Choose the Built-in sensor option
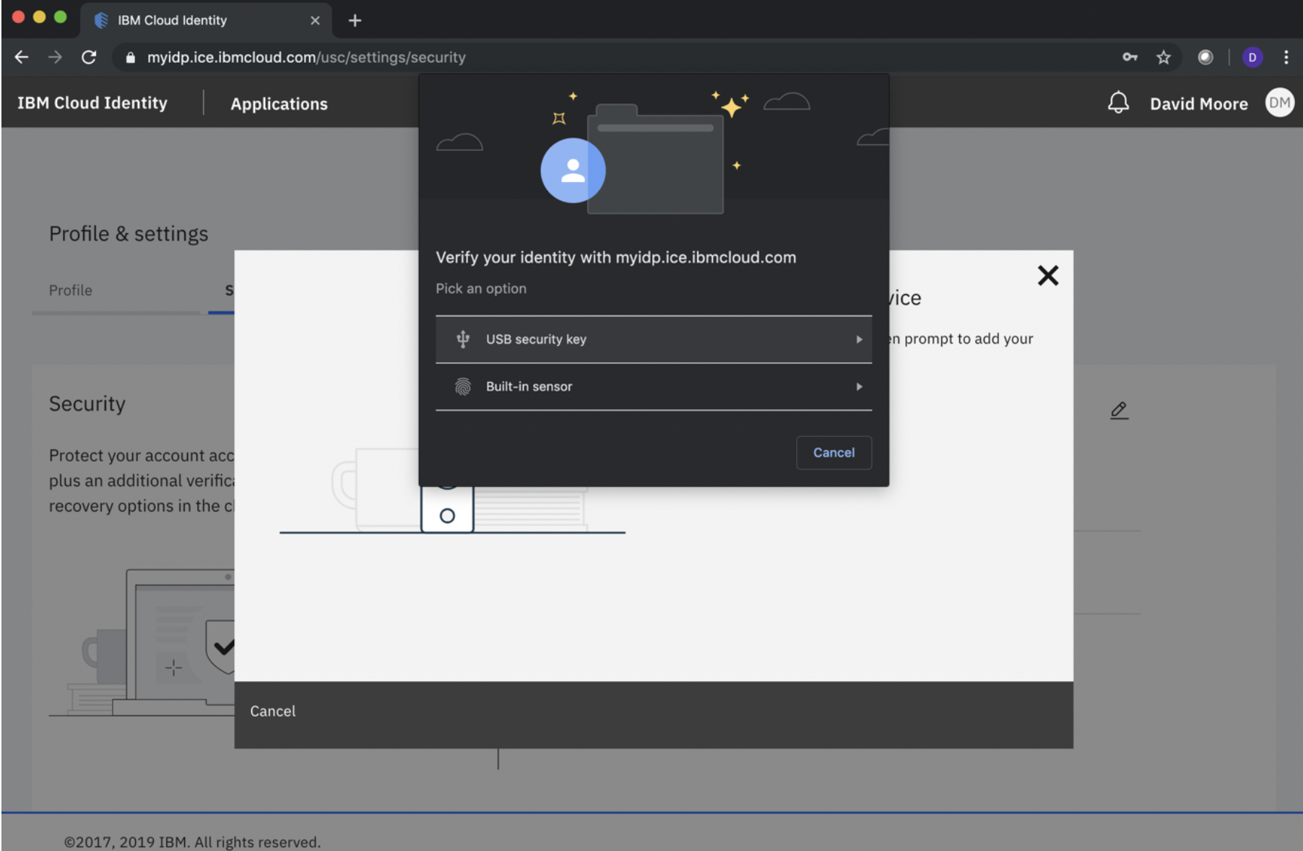This screenshot has width=1303, height=851. [654, 386]
